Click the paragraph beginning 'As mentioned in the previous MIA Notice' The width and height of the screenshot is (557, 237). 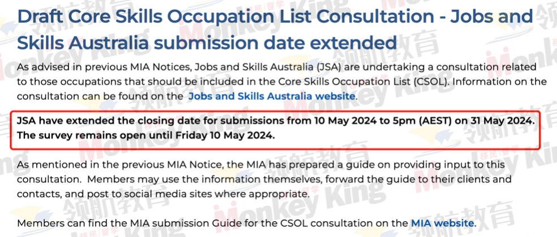[x=264, y=179]
